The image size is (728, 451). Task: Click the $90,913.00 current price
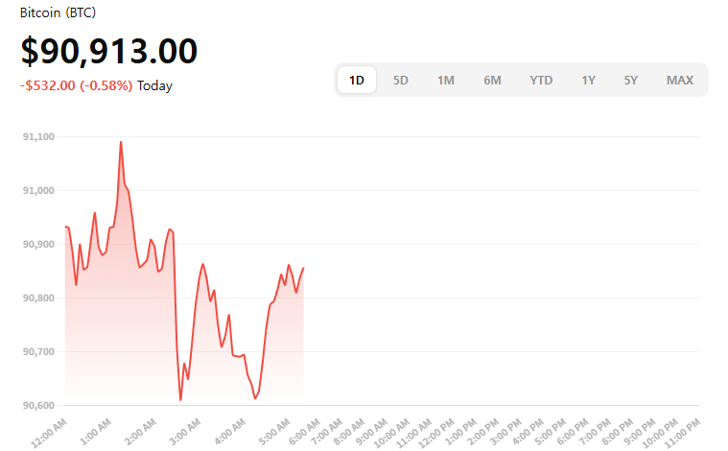click(x=108, y=51)
